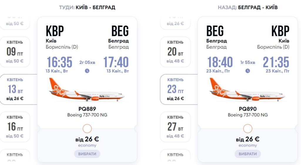Click the 21:35 arrival time
301x165 pixels.
pos(276,62)
